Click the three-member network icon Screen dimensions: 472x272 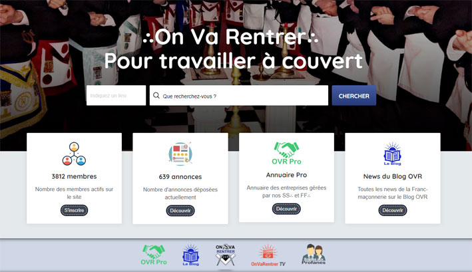74,154
